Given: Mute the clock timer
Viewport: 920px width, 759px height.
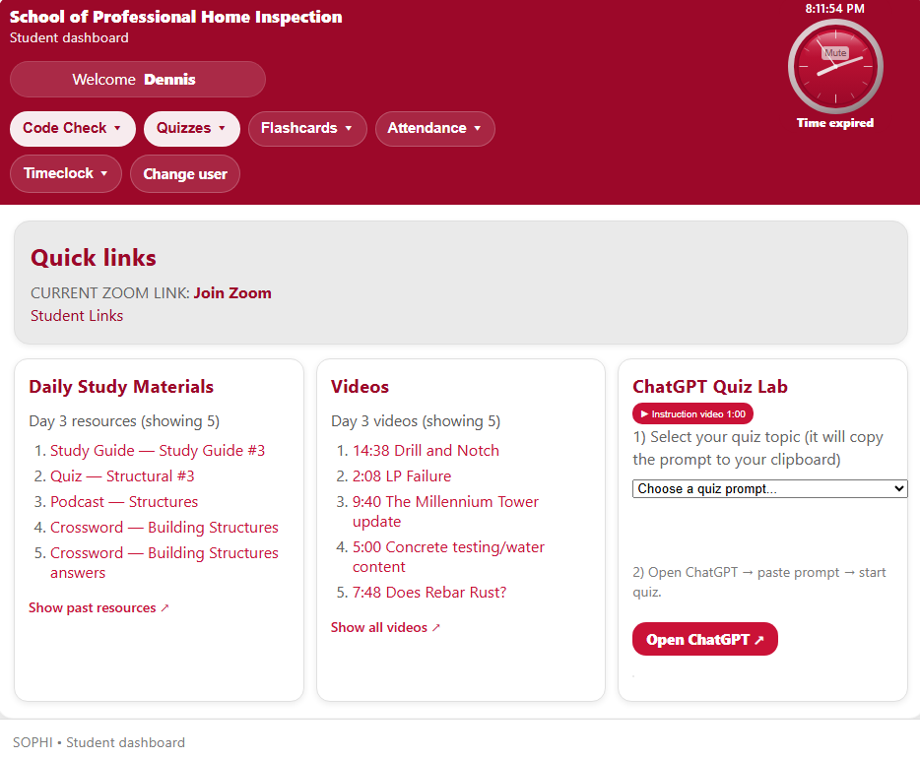Looking at the screenshot, I should (x=834, y=53).
